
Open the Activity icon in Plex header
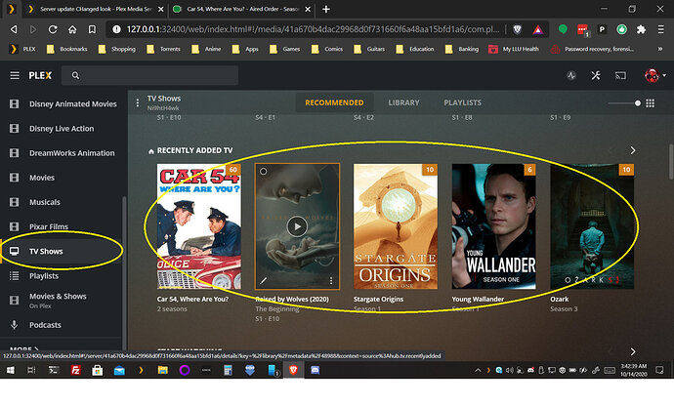(570, 75)
